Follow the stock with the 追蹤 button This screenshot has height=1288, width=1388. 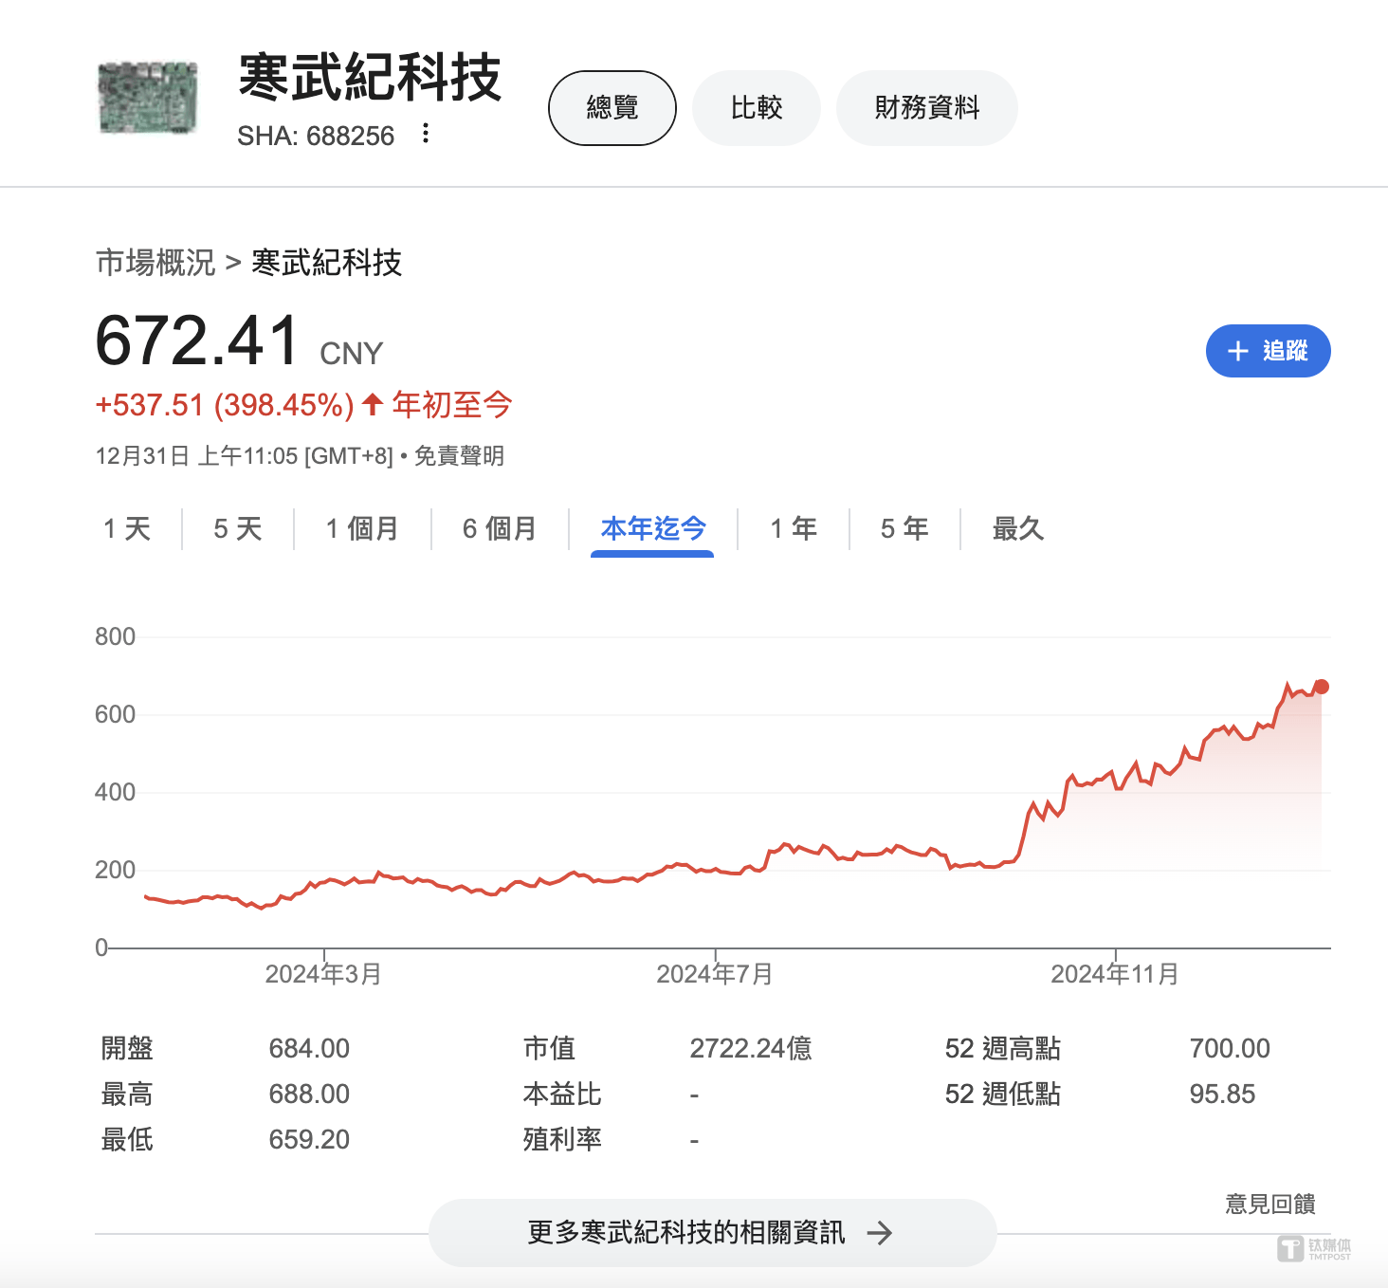coord(1268,351)
